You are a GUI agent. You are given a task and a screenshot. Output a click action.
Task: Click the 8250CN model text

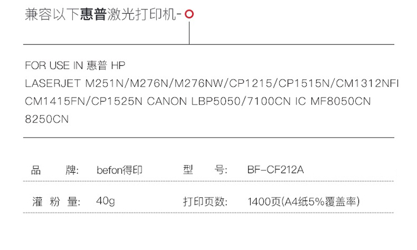(x=47, y=119)
